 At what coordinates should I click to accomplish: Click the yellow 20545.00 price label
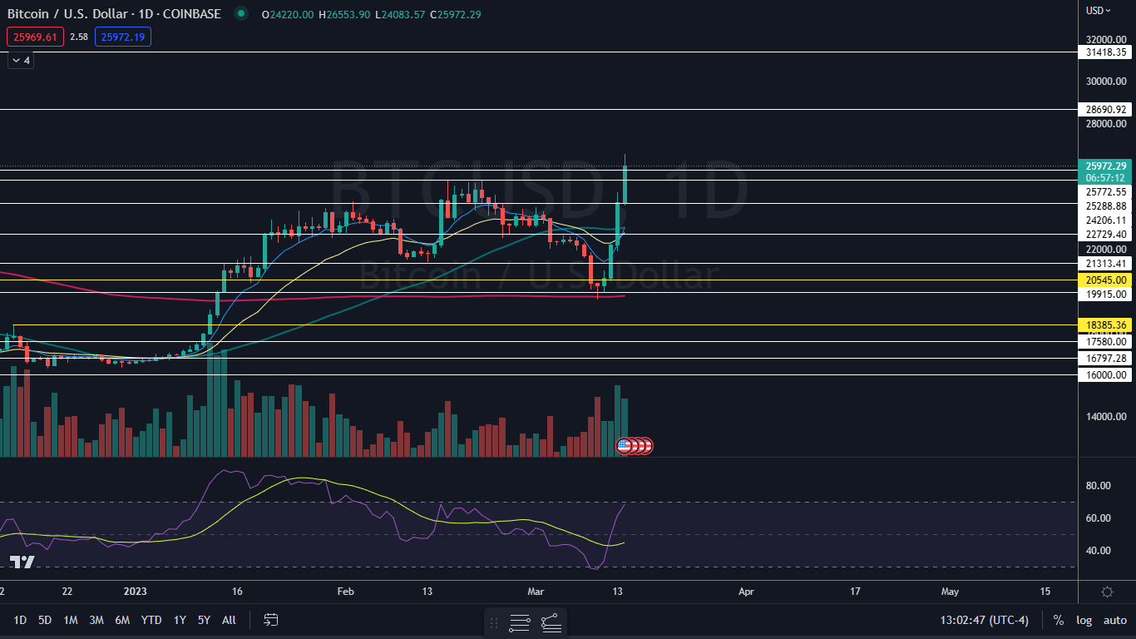click(1106, 280)
